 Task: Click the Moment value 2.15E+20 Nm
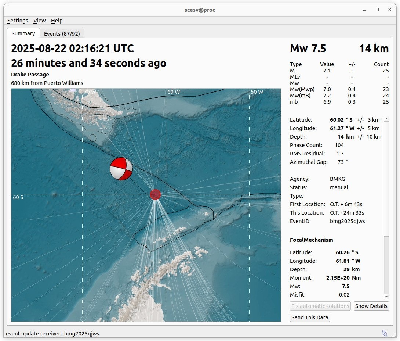[x=343, y=278]
